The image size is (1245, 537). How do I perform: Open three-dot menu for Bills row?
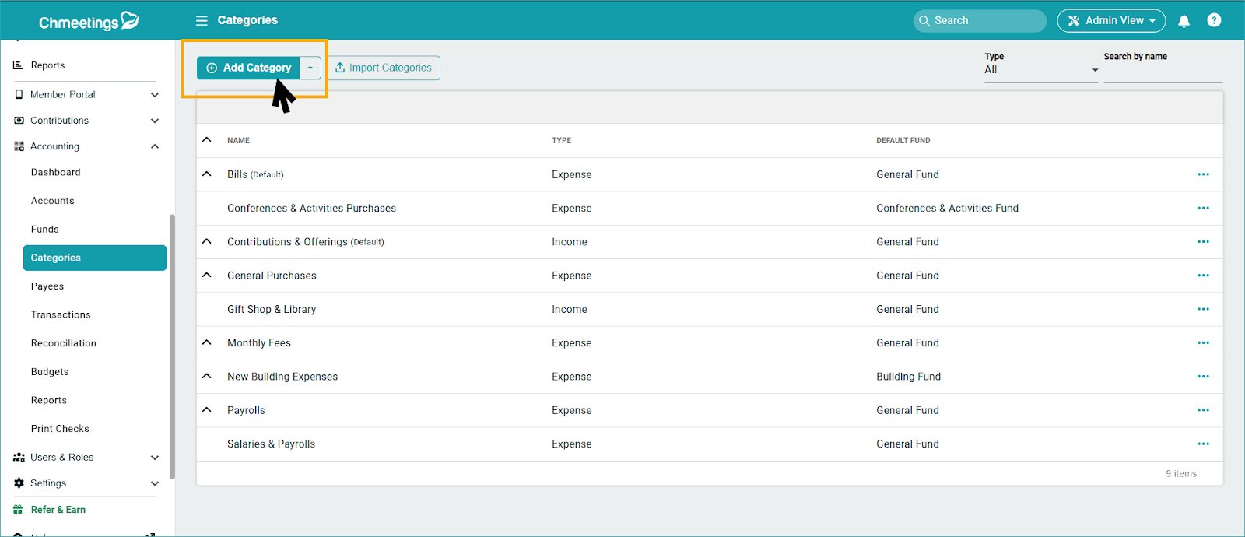click(x=1203, y=174)
